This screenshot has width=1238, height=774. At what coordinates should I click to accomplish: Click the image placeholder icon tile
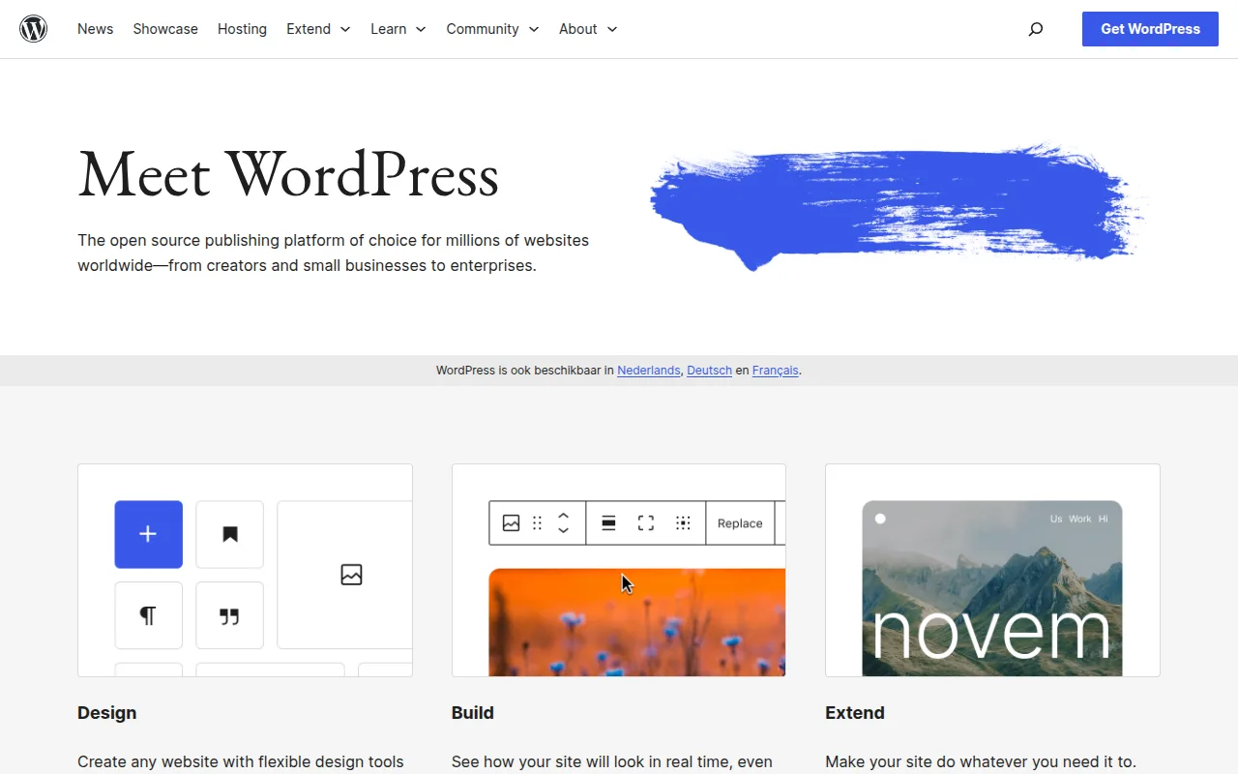[351, 575]
